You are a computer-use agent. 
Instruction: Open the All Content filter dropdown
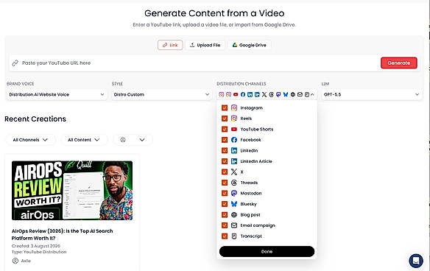pyautogui.click(x=84, y=140)
